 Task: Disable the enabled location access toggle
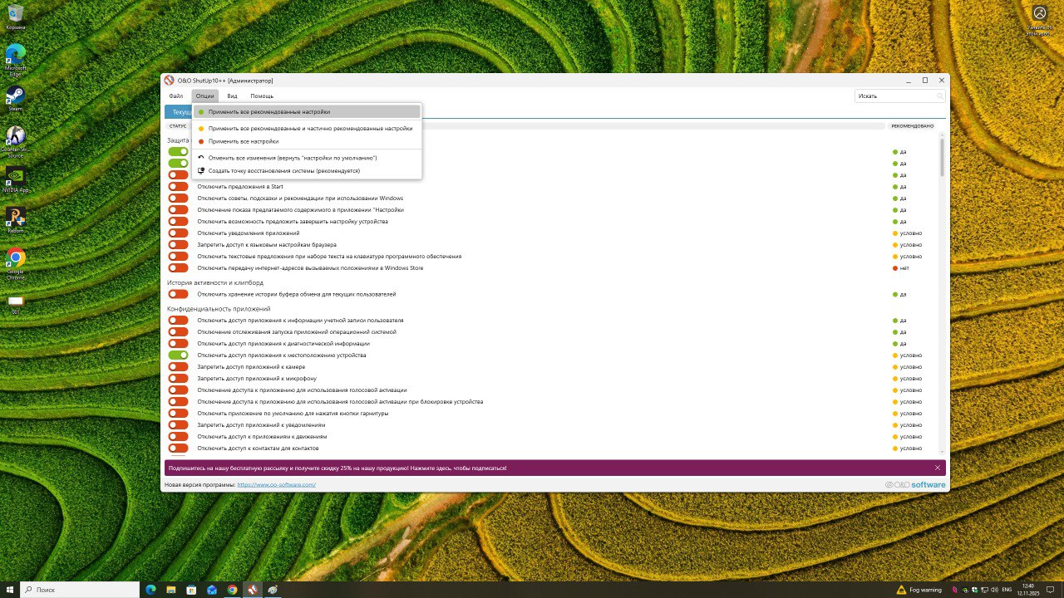click(178, 355)
